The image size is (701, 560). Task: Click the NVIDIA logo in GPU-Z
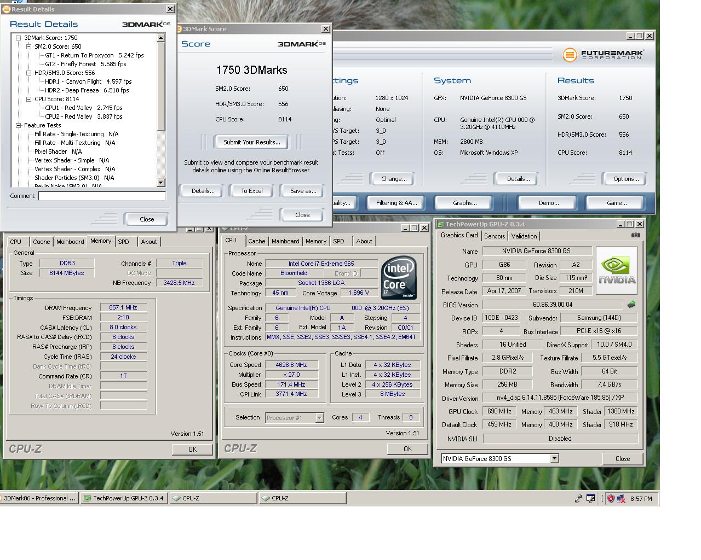tap(617, 270)
